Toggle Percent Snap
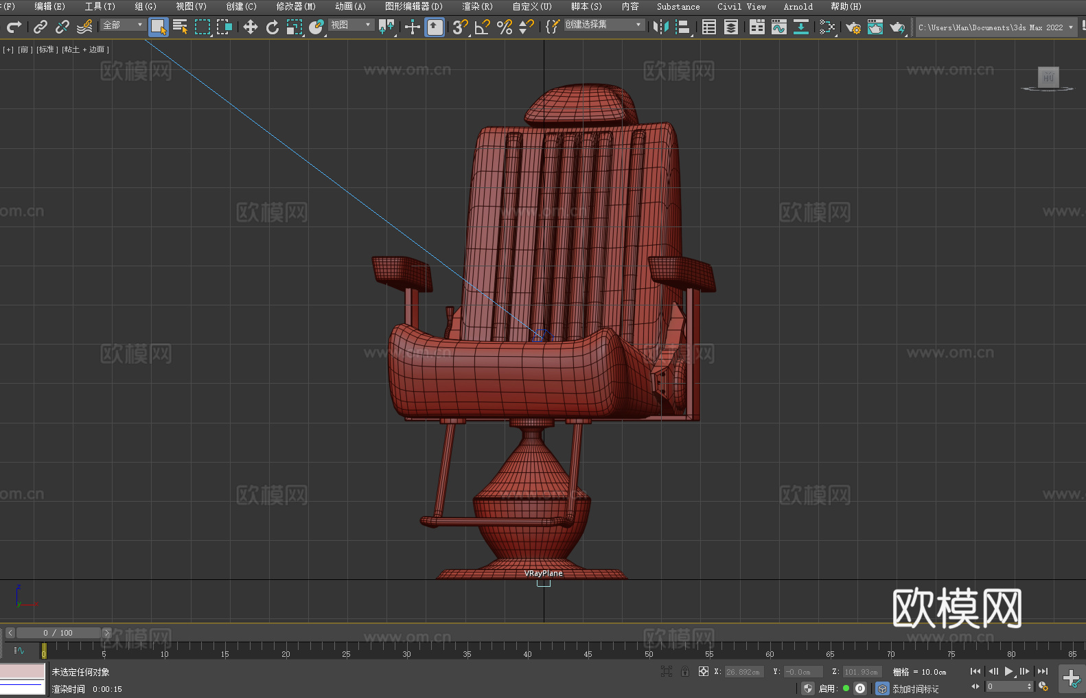1086x698 pixels. [505, 27]
